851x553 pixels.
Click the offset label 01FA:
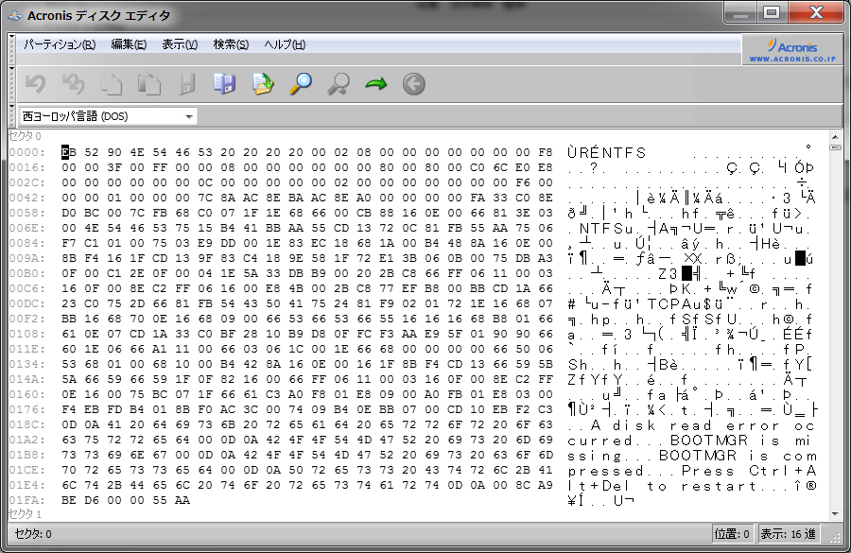coord(27,500)
